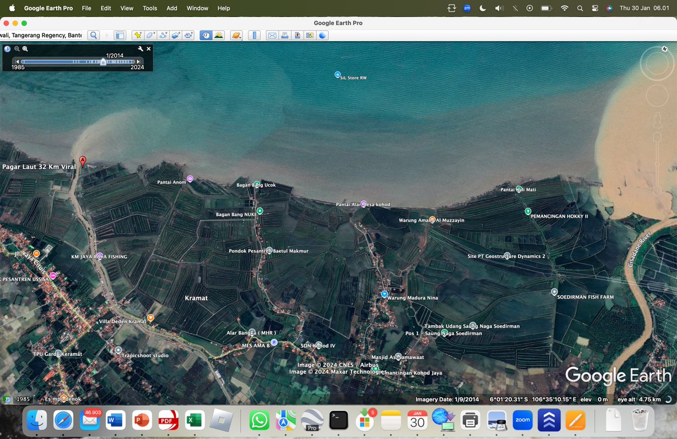Screen dimensions: 677x439
Task: Open time slider options wrench
Action: (140, 49)
